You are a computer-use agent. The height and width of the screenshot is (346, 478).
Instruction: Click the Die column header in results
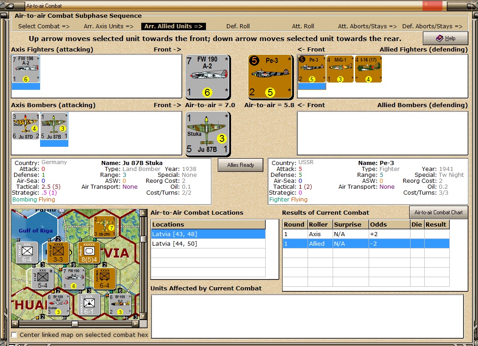(417, 225)
